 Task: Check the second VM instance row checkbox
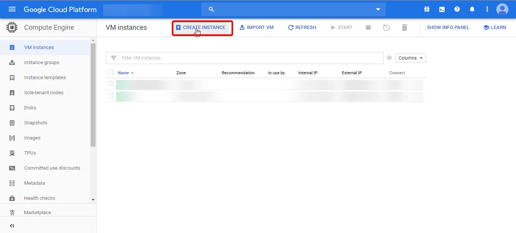pos(111,95)
